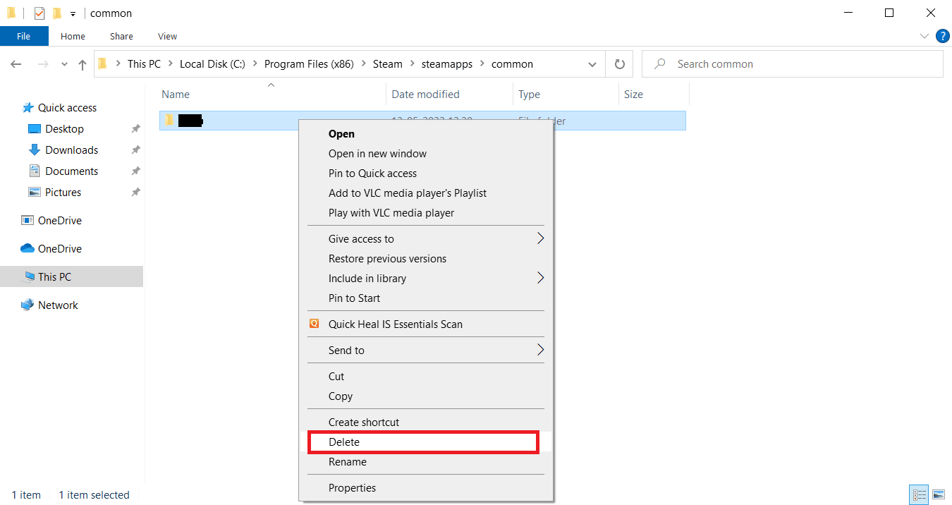952x505 pixels.
Task: Open the blue Help question mark icon
Action: pyautogui.click(x=942, y=36)
